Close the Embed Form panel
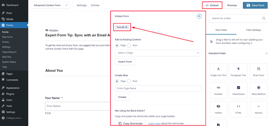268x126 pixels. [x=199, y=16]
